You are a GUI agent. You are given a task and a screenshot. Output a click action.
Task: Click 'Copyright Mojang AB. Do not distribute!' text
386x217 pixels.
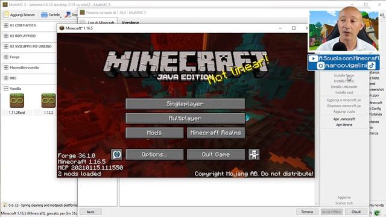(254, 174)
